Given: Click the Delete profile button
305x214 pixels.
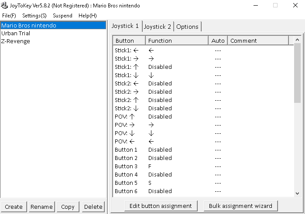Looking at the screenshot, I should [93, 207].
